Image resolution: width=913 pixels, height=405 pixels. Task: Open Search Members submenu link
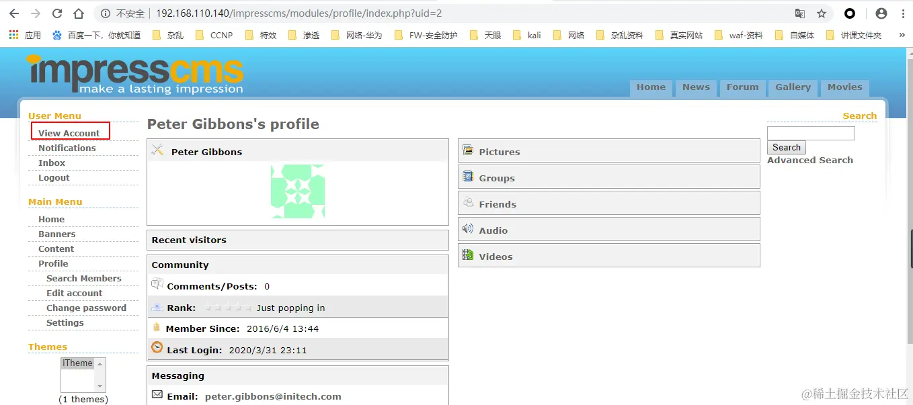(84, 278)
